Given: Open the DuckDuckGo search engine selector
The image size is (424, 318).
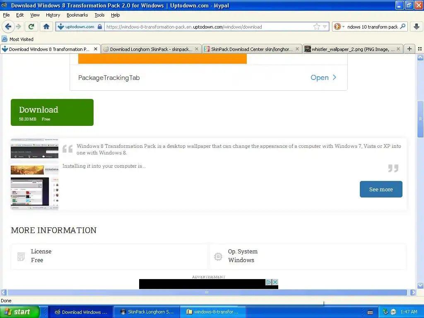Looking at the screenshot, I should coord(339,26).
